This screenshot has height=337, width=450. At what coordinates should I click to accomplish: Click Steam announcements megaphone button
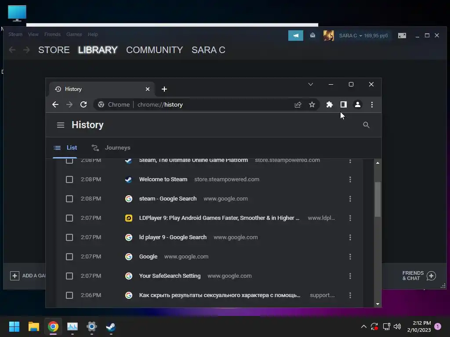(x=296, y=36)
